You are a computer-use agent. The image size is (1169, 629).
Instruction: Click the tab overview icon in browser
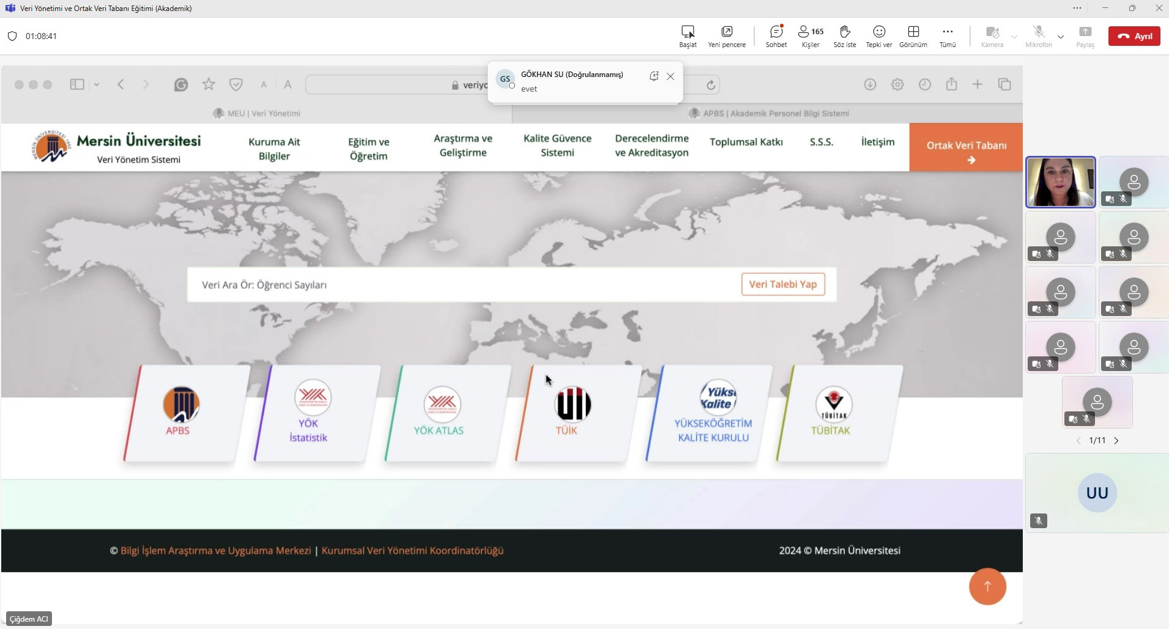[1004, 84]
